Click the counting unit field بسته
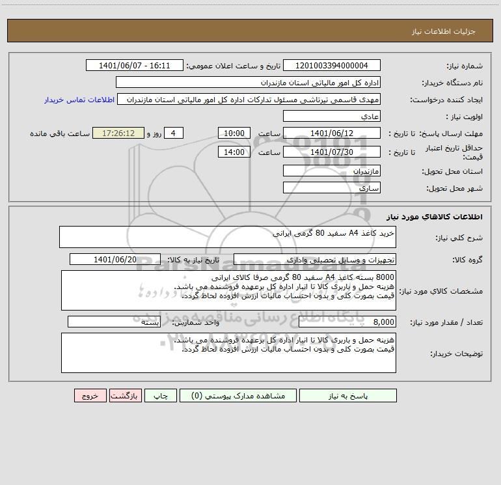Screen dimensions: 501x485 tap(114, 322)
